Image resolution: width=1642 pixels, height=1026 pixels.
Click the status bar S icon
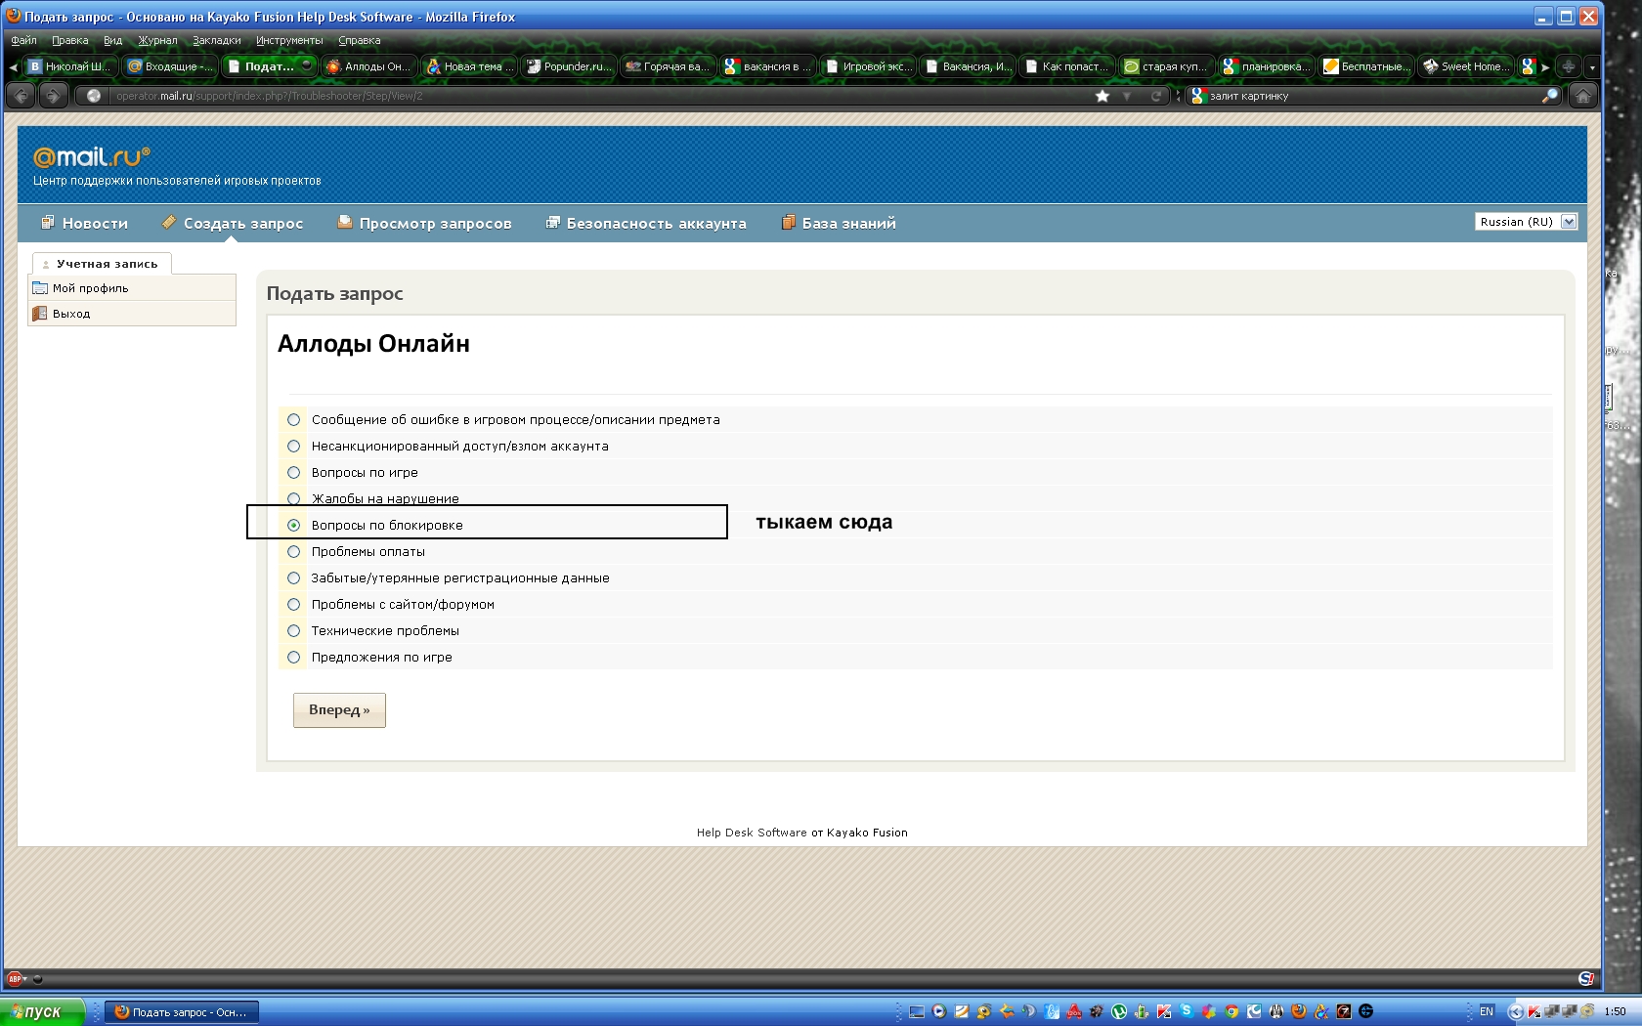click(1585, 978)
